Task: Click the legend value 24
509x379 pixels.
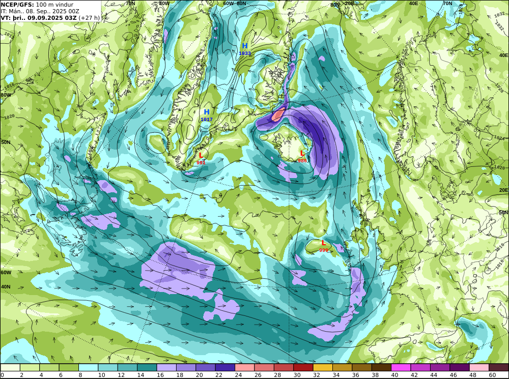Action: pyautogui.click(x=238, y=375)
